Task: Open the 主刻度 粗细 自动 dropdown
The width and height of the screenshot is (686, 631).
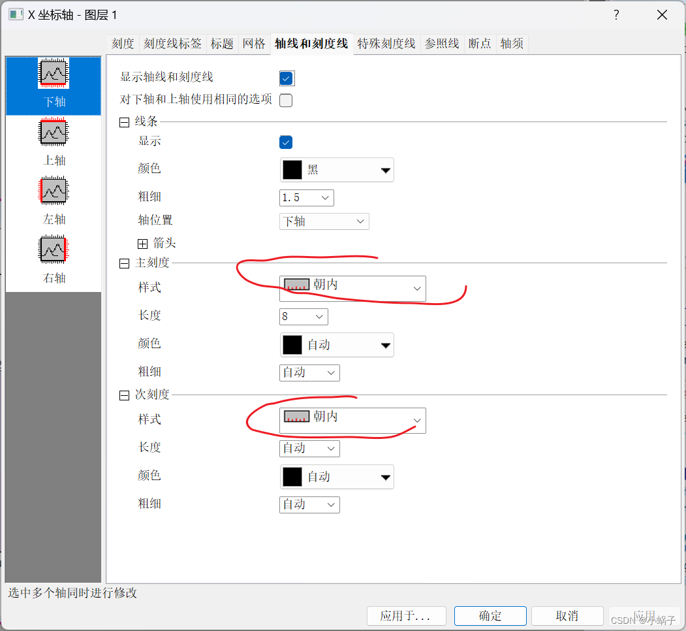Action: pyautogui.click(x=310, y=373)
